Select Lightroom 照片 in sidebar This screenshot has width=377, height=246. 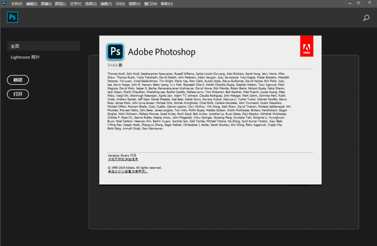point(25,57)
